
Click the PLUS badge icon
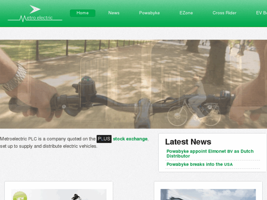pos(104,139)
